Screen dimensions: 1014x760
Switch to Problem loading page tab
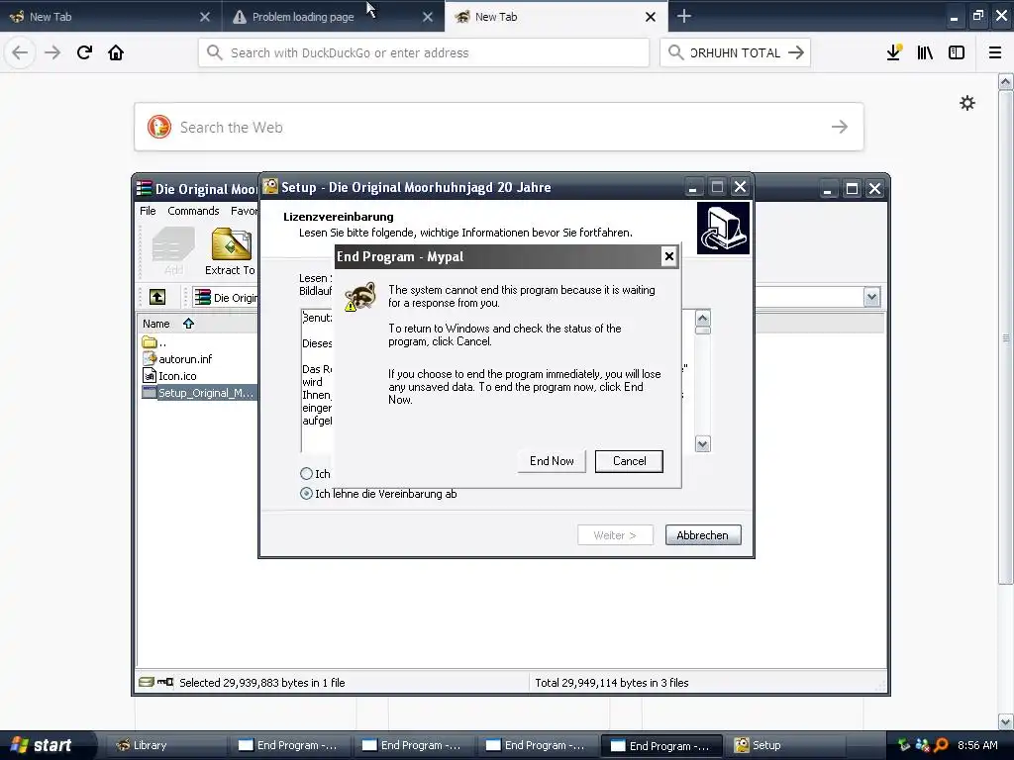click(x=333, y=17)
